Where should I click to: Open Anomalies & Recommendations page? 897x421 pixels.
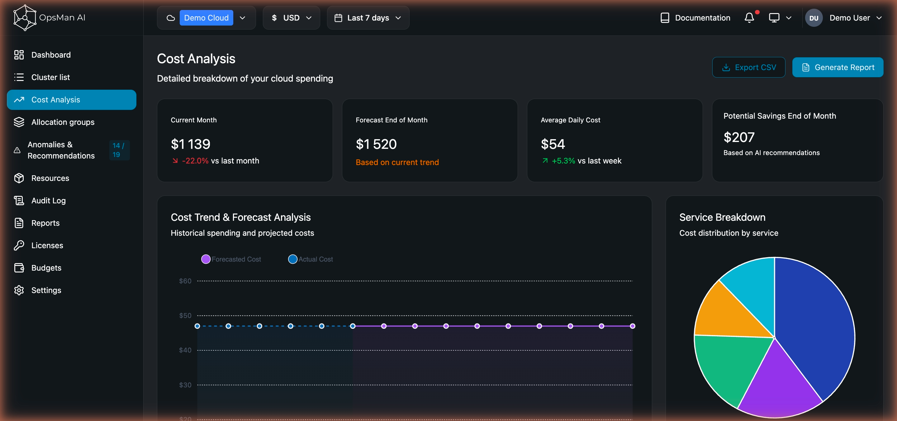pos(71,150)
